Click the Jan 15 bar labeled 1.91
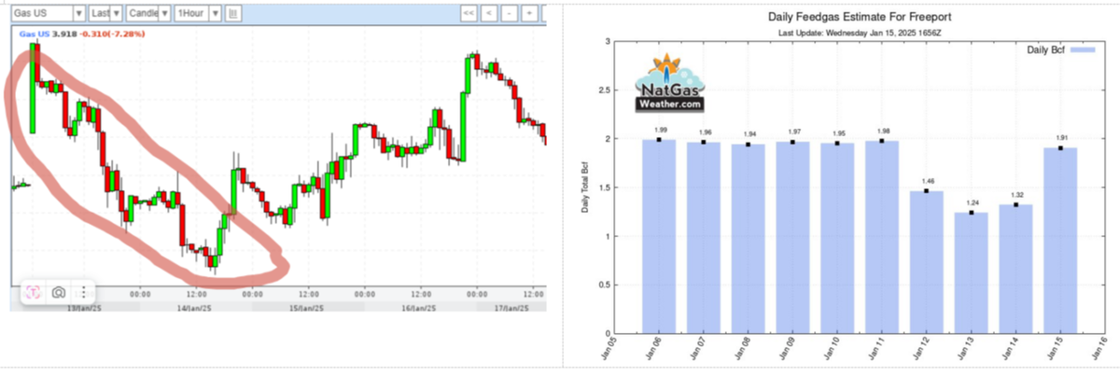Screen dimensions: 1120x375 point(1061,240)
